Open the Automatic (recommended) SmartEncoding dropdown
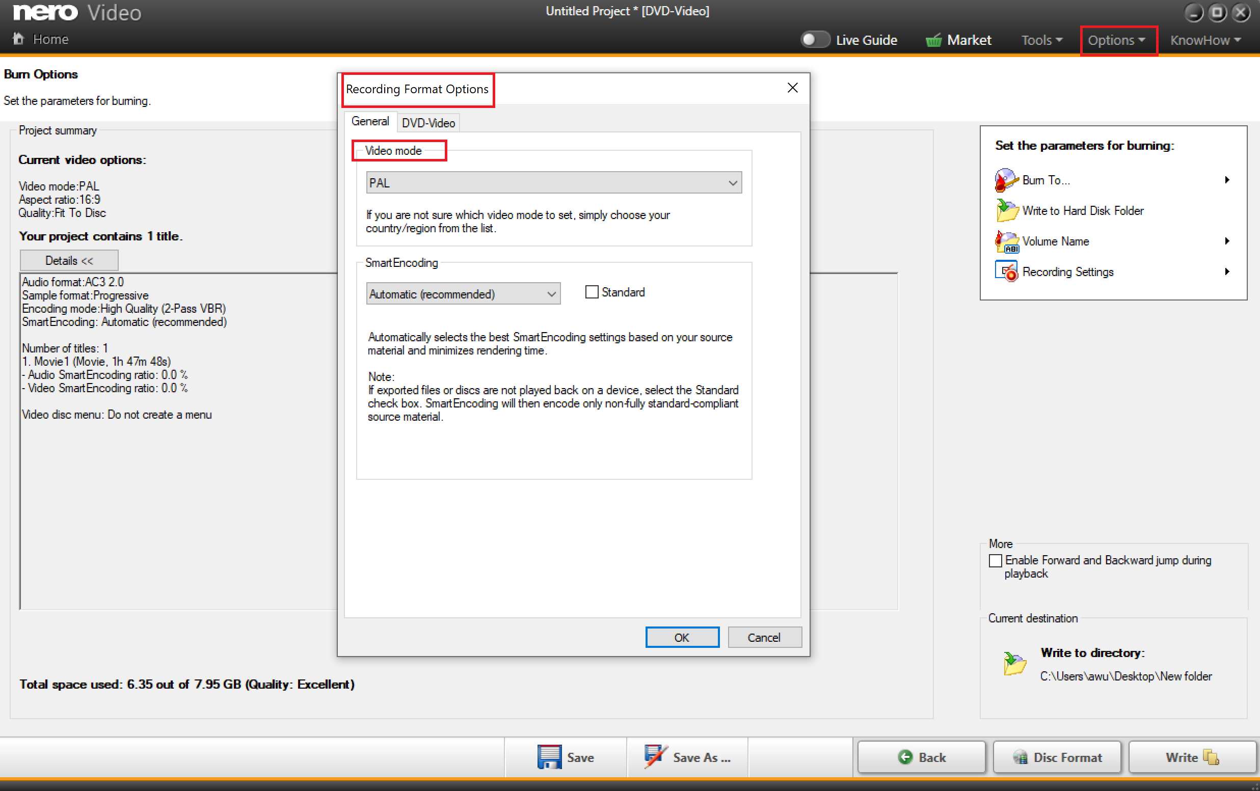1260x791 pixels. click(x=463, y=293)
